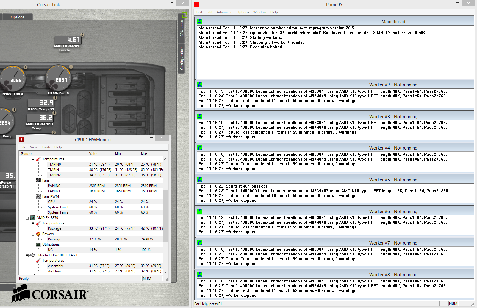
Task: Open the Configuration side tab
Action: [x=182, y=58]
